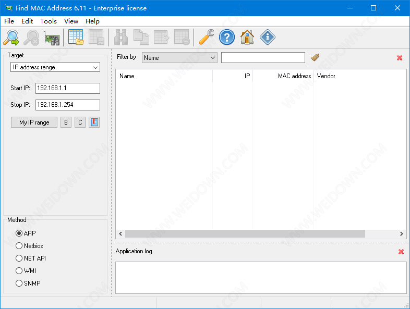410x309 pixels.
Task: Sort results by the Vendor column
Action: point(360,76)
